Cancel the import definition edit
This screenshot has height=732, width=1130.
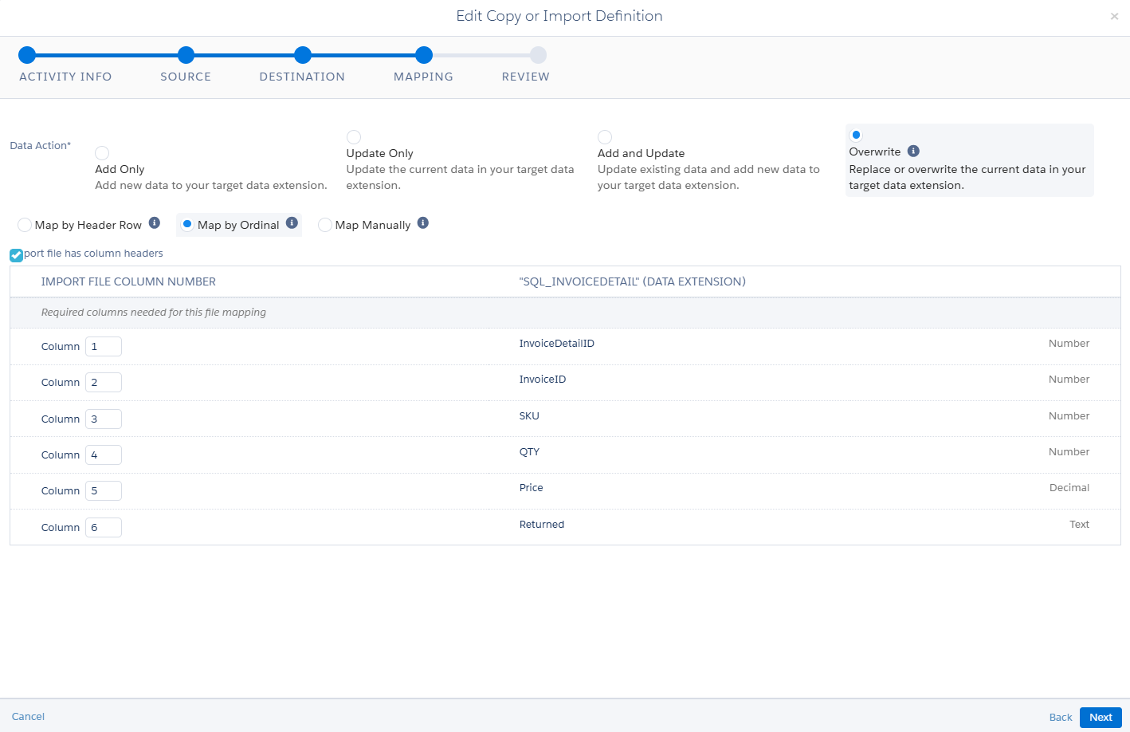(x=28, y=717)
